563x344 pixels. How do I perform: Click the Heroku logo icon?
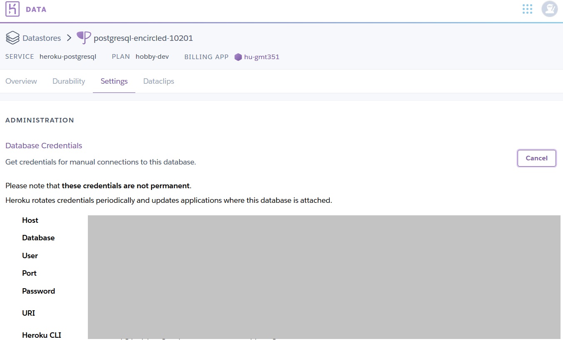click(12, 9)
